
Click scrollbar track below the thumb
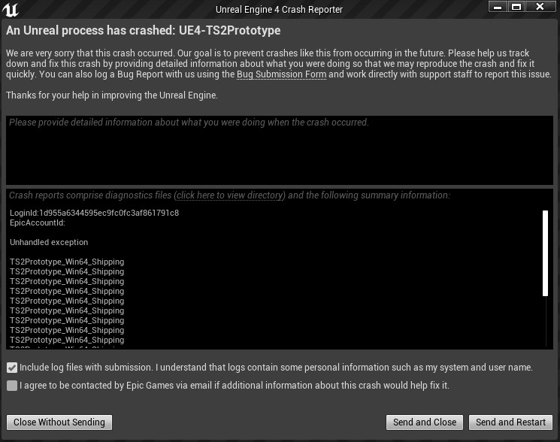pos(546,323)
